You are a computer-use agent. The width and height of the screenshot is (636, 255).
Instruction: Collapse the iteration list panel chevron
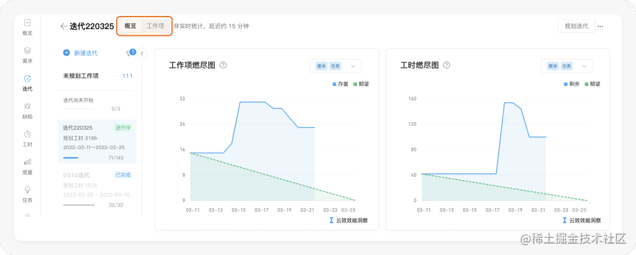click(142, 53)
